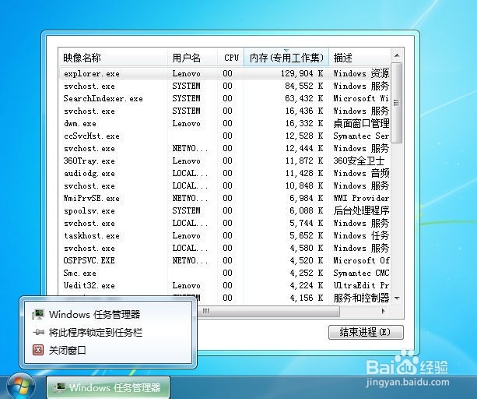477x399 pixels.
Task: Click the horizontal scrollbar thumb
Action: pyautogui.click(x=268, y=311)
